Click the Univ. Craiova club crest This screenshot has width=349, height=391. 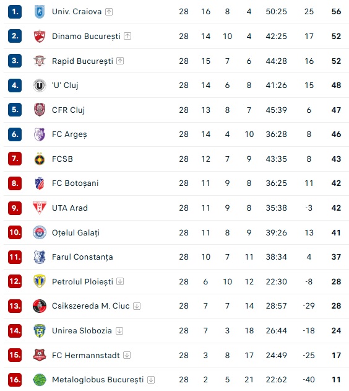pos(40,12)
